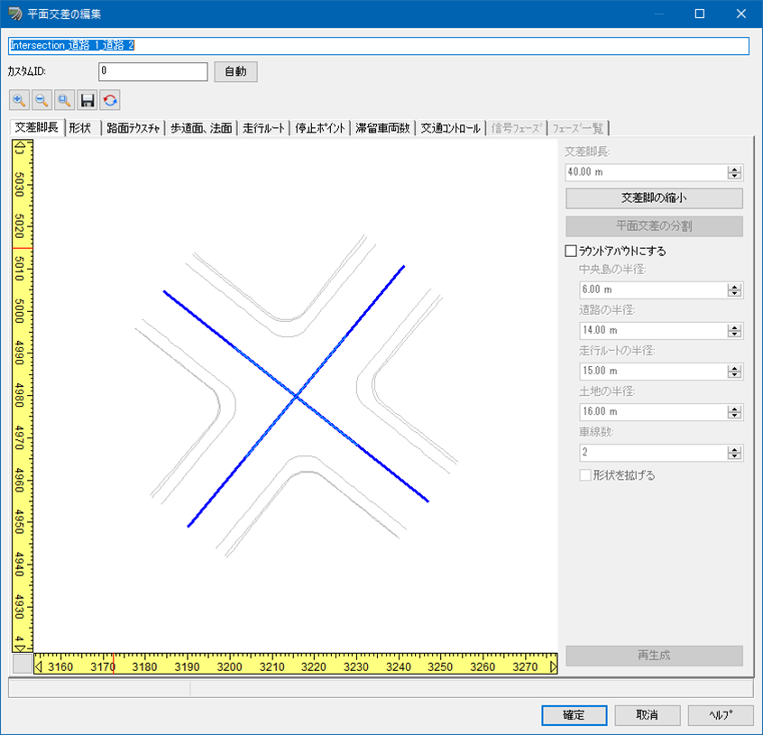Confirm with the 確定 button
Viewport: 763px width, 735px height.
pos(574,714)
